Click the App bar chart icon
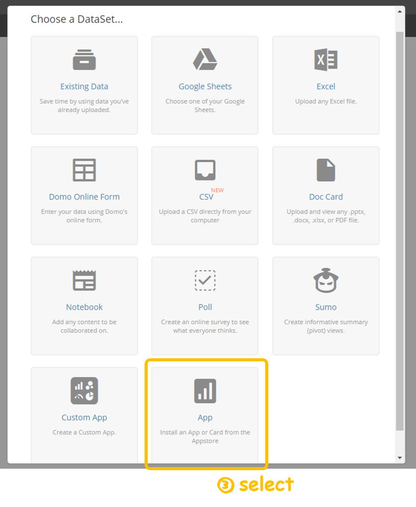 [205, 391]
